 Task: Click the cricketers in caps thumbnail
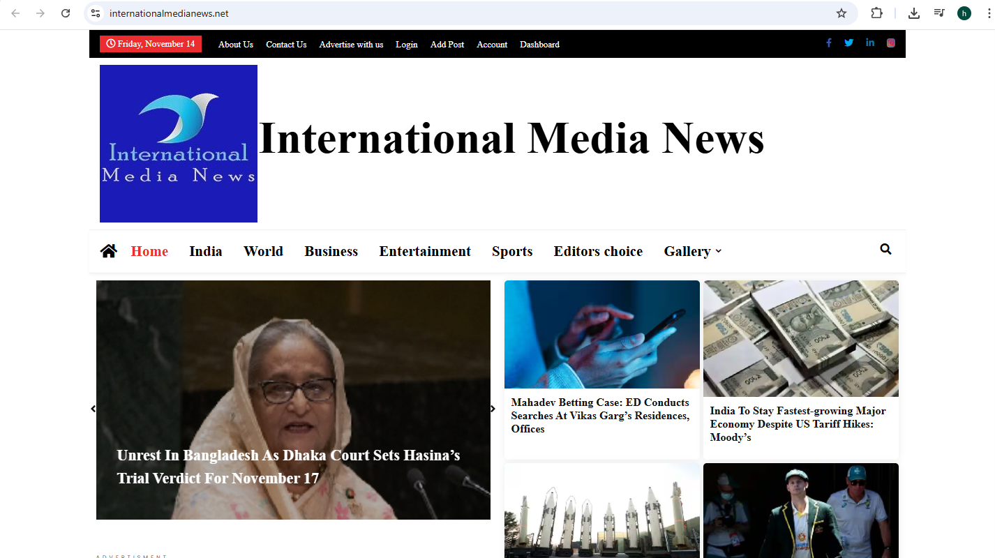tap(801, 511)
